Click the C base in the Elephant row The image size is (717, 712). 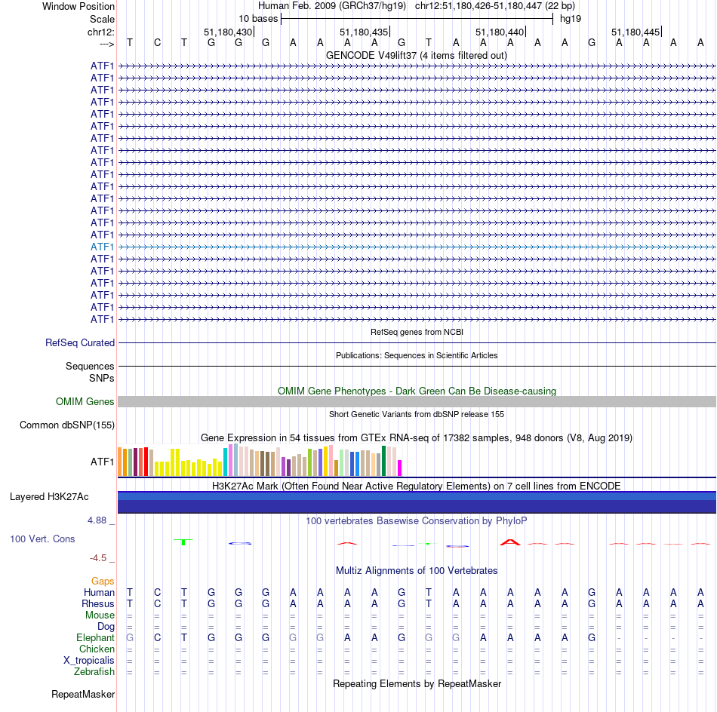click(157, 638)
